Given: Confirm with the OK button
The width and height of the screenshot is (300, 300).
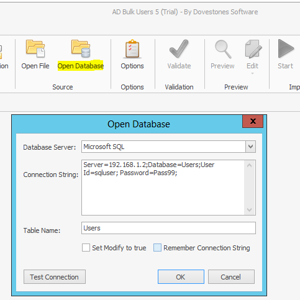Looking at the screenshot, I should click(x=181, y=277).
